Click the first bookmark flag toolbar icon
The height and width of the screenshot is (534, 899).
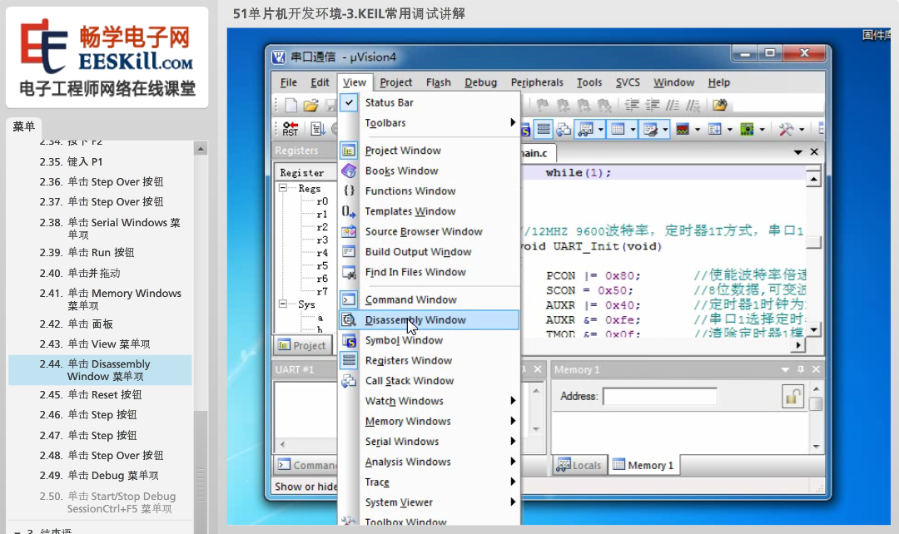coord(542,105)
